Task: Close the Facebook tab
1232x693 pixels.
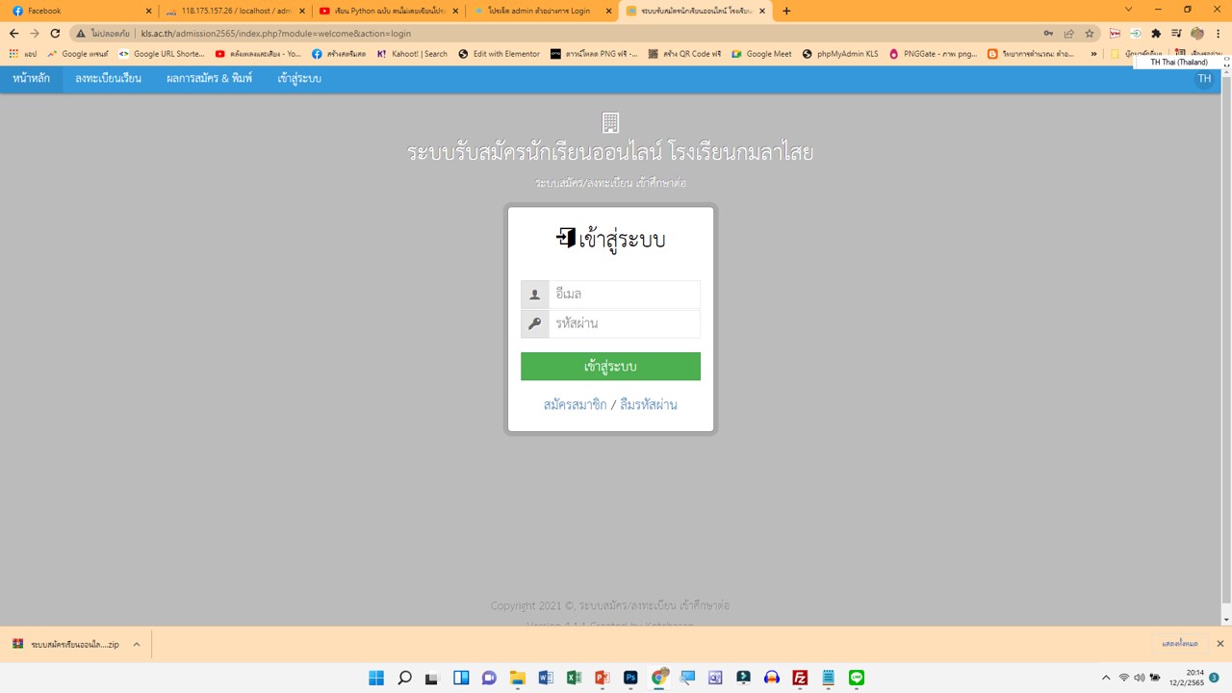Action: [x=148, y=11]
